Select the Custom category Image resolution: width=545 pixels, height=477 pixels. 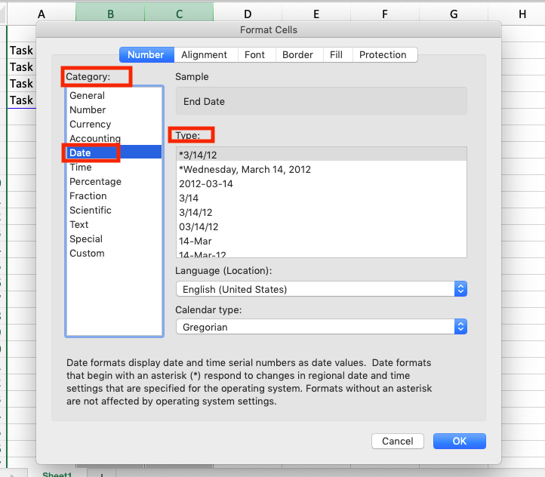(x=114, y=253)
